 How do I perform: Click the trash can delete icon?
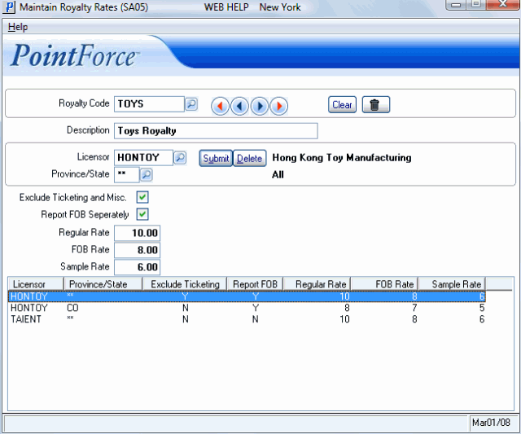(376, 105)
